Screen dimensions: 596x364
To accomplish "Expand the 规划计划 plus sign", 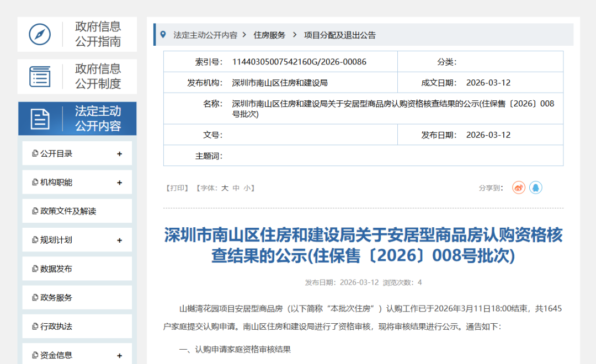I will click(x=119, y=240).
